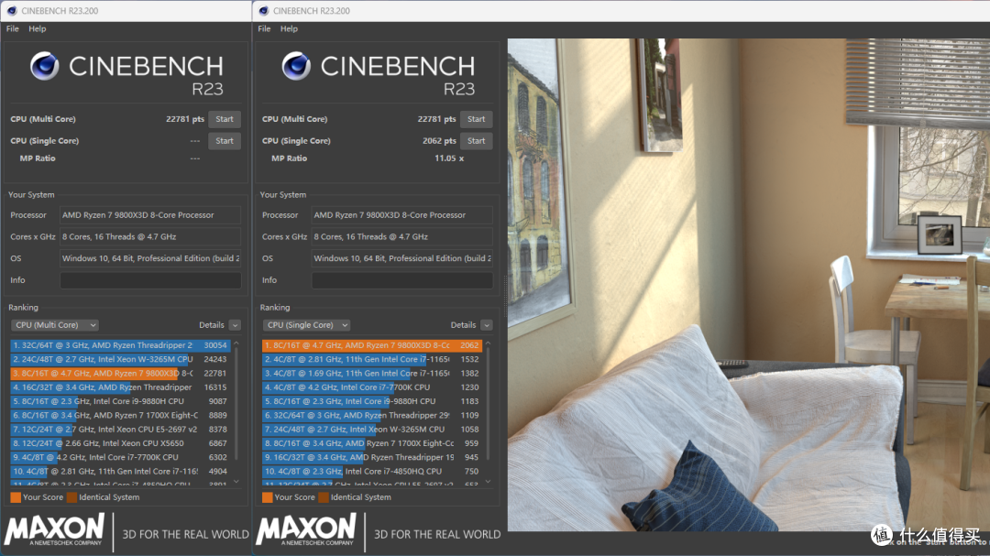This screenshot has height=556, width=990.
Task: Select Threadripper 16315 row in left ranking
Action: (120, 387)
